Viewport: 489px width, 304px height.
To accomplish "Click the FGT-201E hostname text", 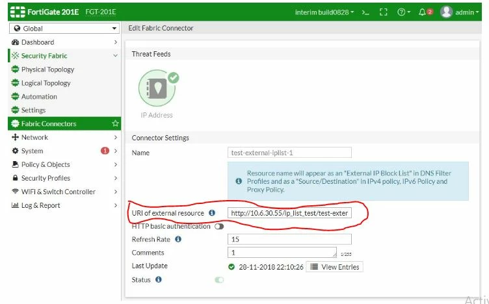I will pyautogui.click(x=100, y=12).
